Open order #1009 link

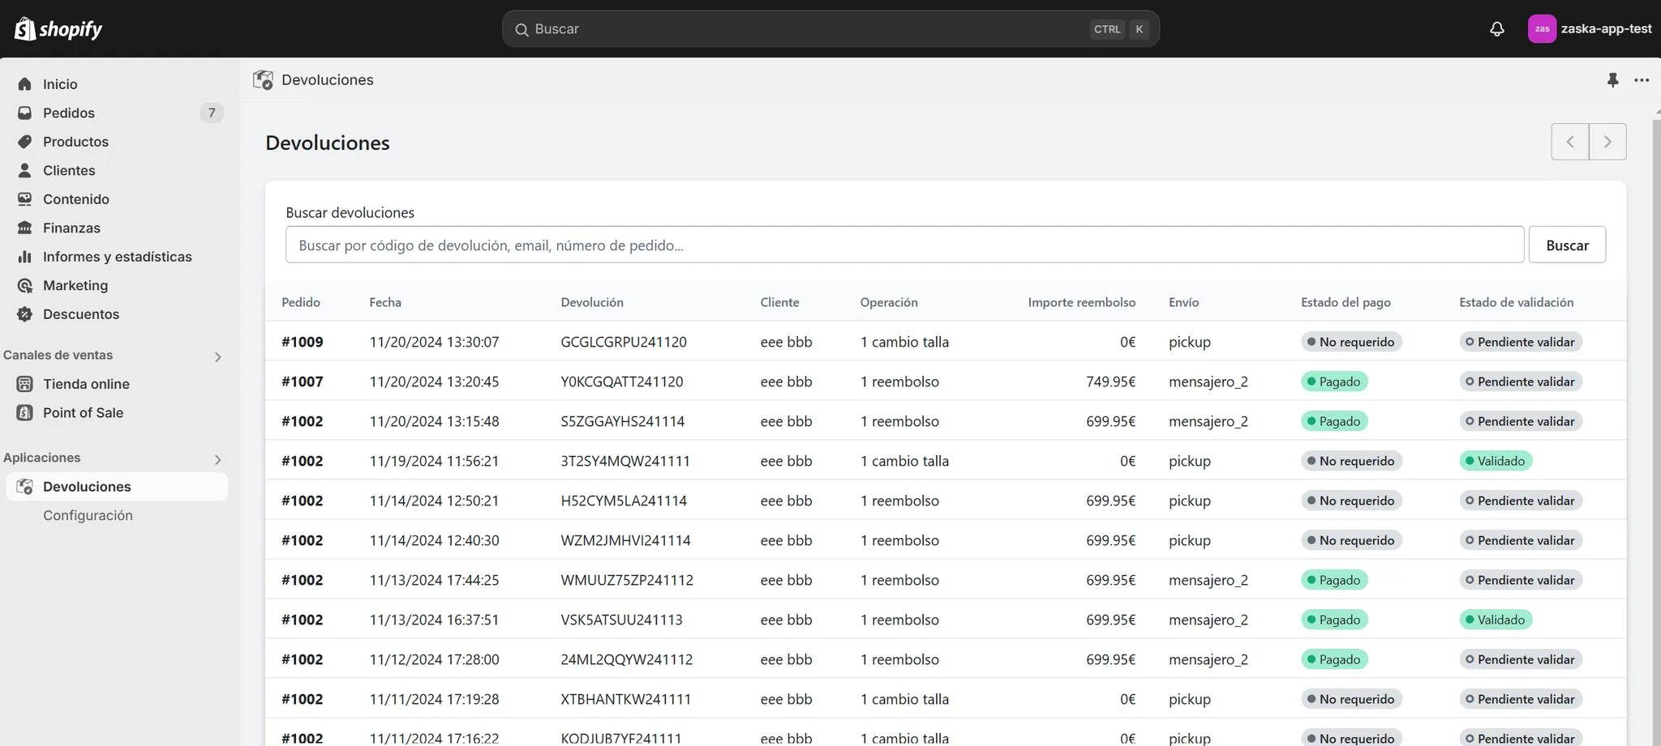point(303,342)
